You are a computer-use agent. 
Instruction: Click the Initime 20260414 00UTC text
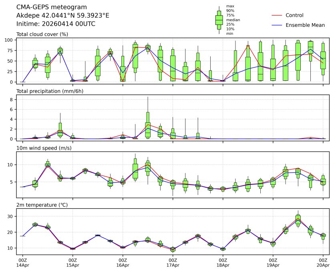[56, 24]
